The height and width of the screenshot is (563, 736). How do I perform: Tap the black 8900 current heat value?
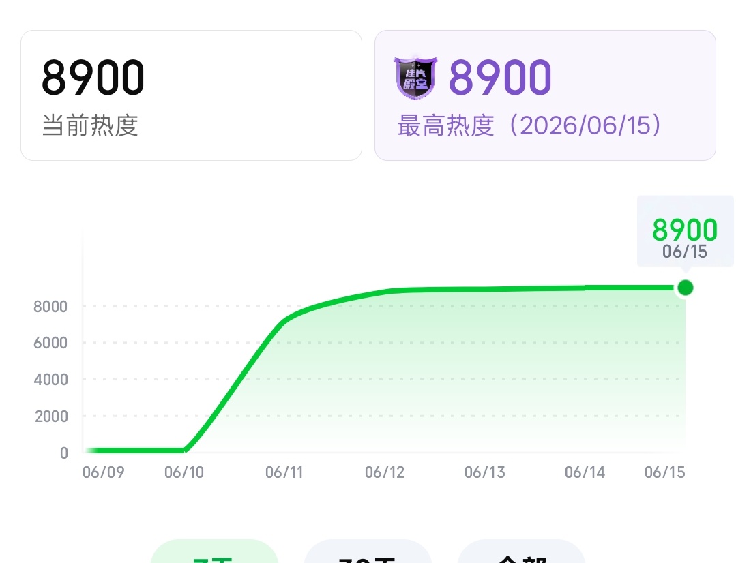[x=93, y=78]
